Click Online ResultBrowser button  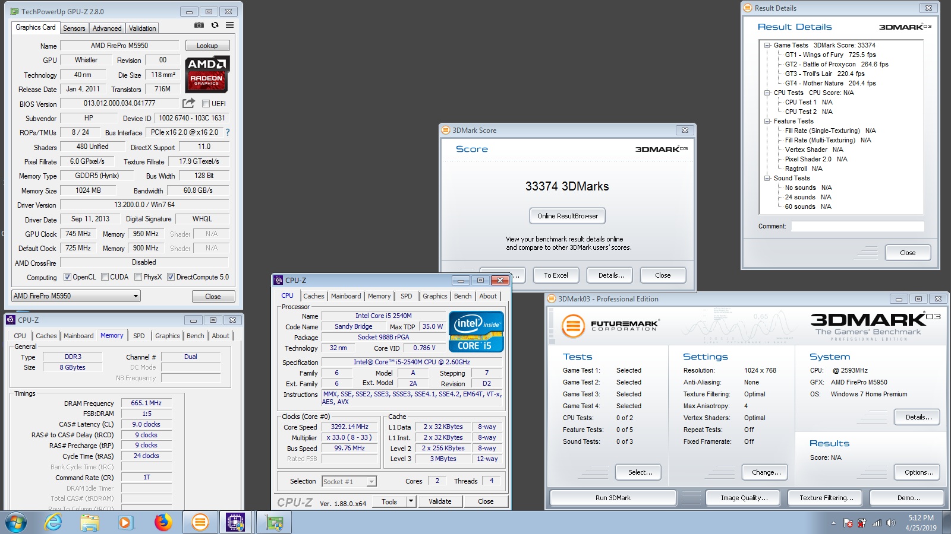(x=568, y=216)
